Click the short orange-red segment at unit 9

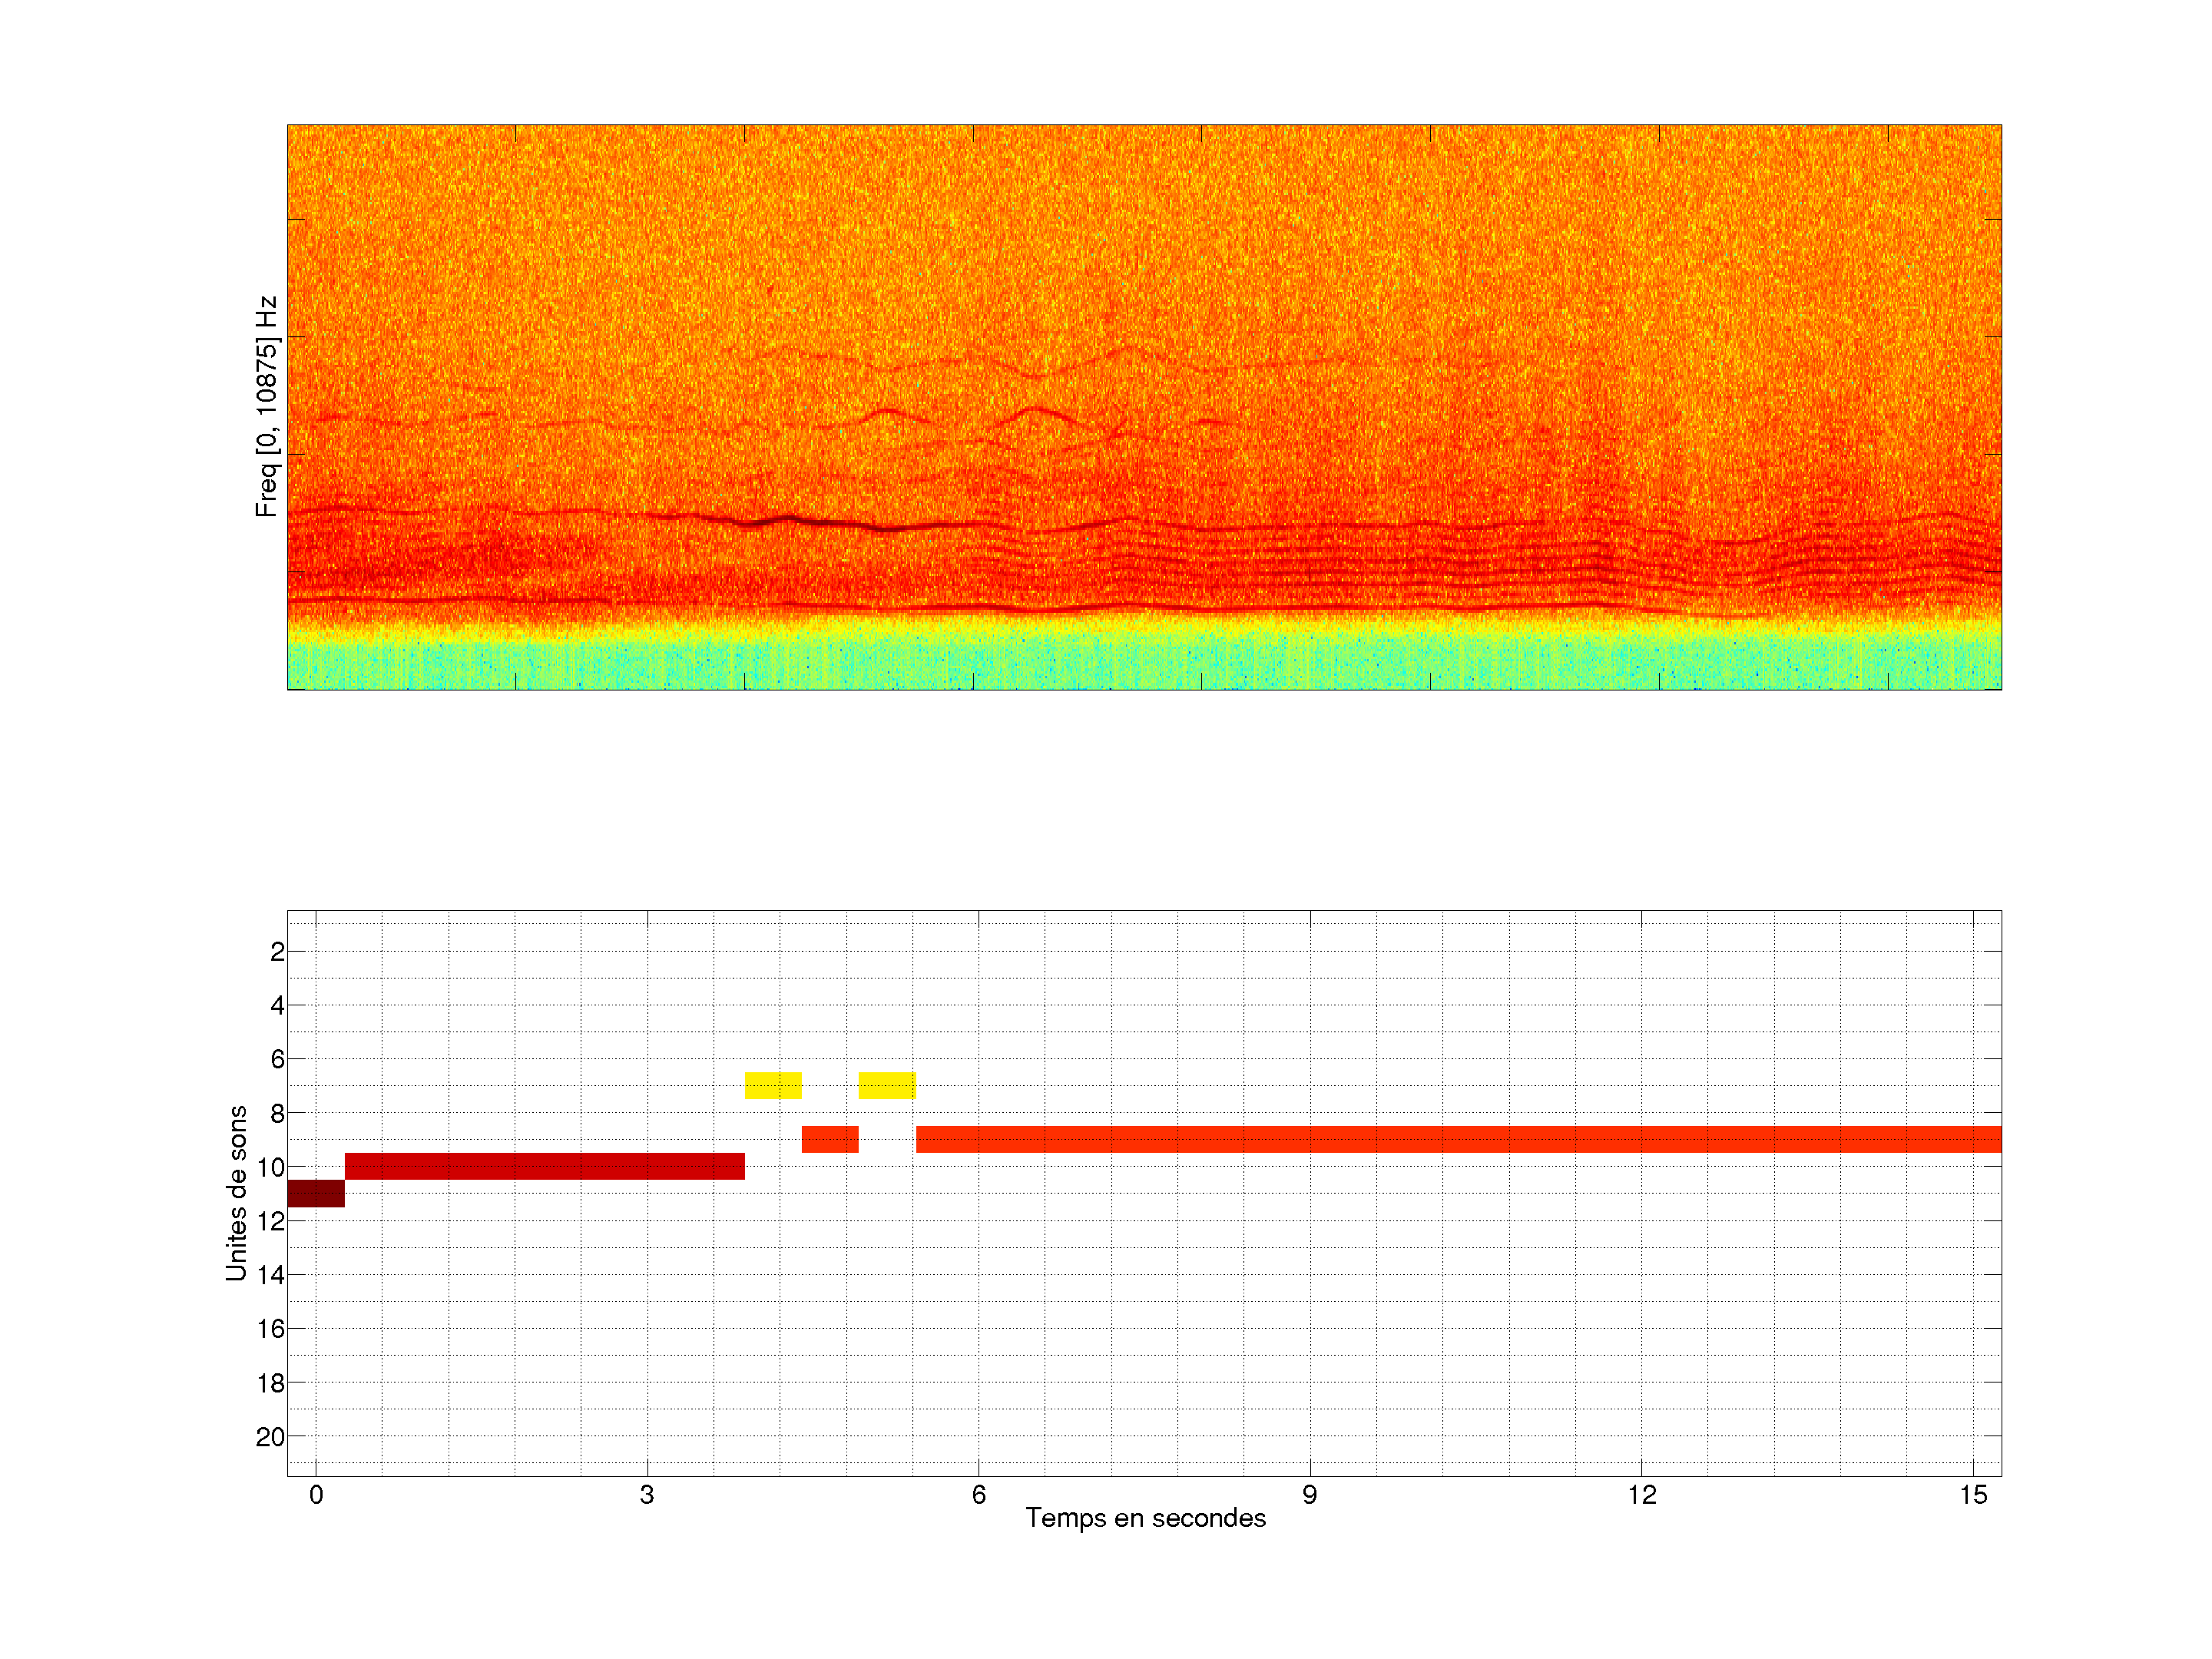coord(830,1139)
